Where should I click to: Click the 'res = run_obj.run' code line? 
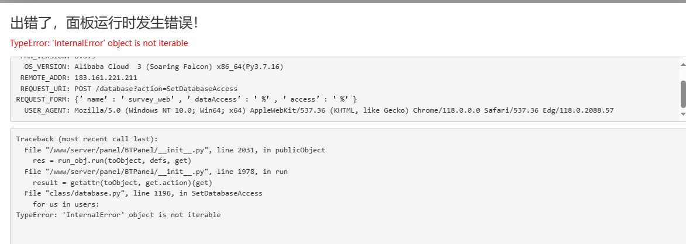112,161
